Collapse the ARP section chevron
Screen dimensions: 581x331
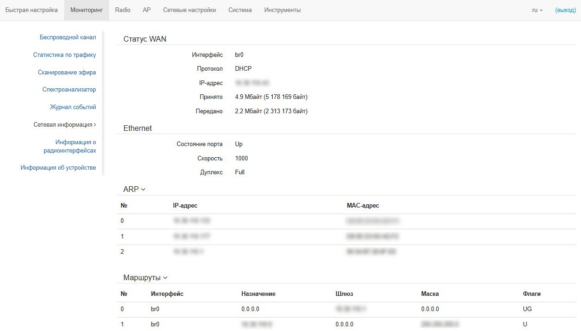click(x=143, y=189)
